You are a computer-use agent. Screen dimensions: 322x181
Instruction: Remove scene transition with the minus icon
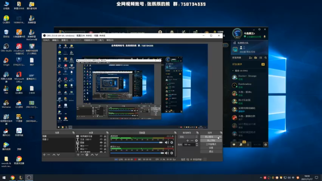(x=192, y=140)
